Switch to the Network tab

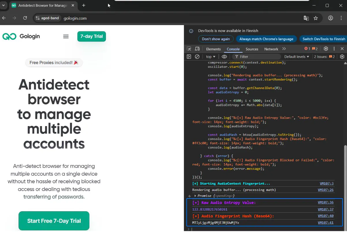(x=271, y=49)
